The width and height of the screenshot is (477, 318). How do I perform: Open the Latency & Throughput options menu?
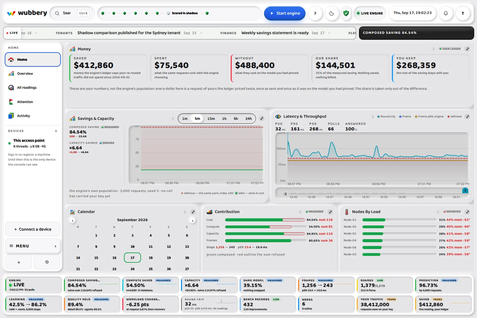click(373, 117)
